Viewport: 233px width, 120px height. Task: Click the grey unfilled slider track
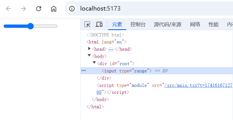click(x=45, y=26)
